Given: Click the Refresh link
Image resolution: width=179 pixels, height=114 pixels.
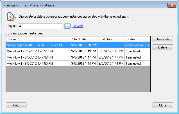Looking at the screenshot, I should click(x=78, y=26).
